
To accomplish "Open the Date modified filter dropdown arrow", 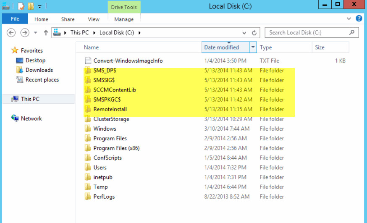I will 253,47.
